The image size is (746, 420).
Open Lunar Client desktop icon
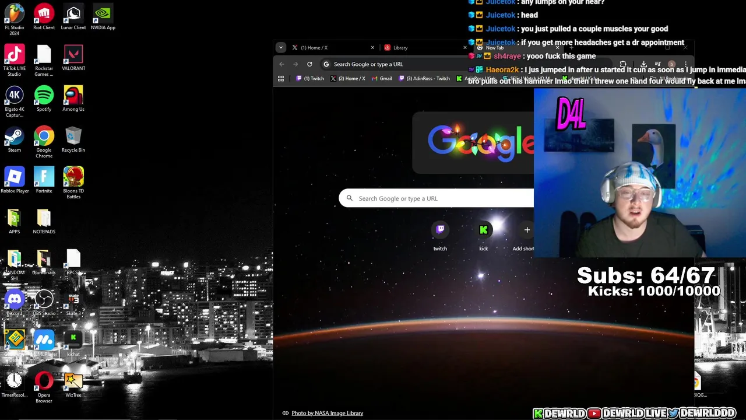click(x=73, y=17)
